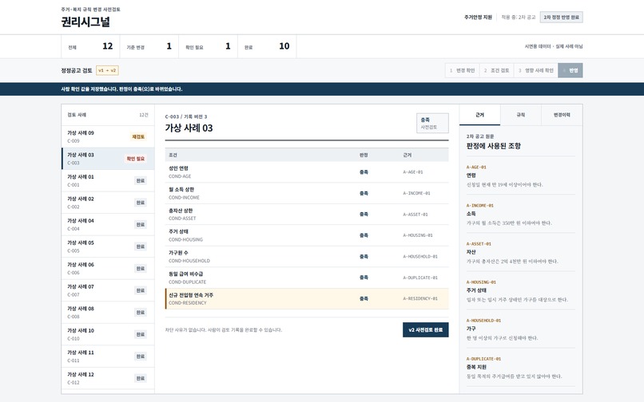This screenshot has width=644, height=402.
Task: Click the 가상 사례 03 case heading
Action: [x=189, y=128]
